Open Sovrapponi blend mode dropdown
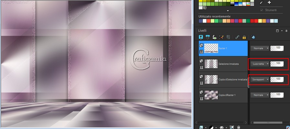Image resolution: width=290 pixels, height=129 pixels. click(260, 80)
